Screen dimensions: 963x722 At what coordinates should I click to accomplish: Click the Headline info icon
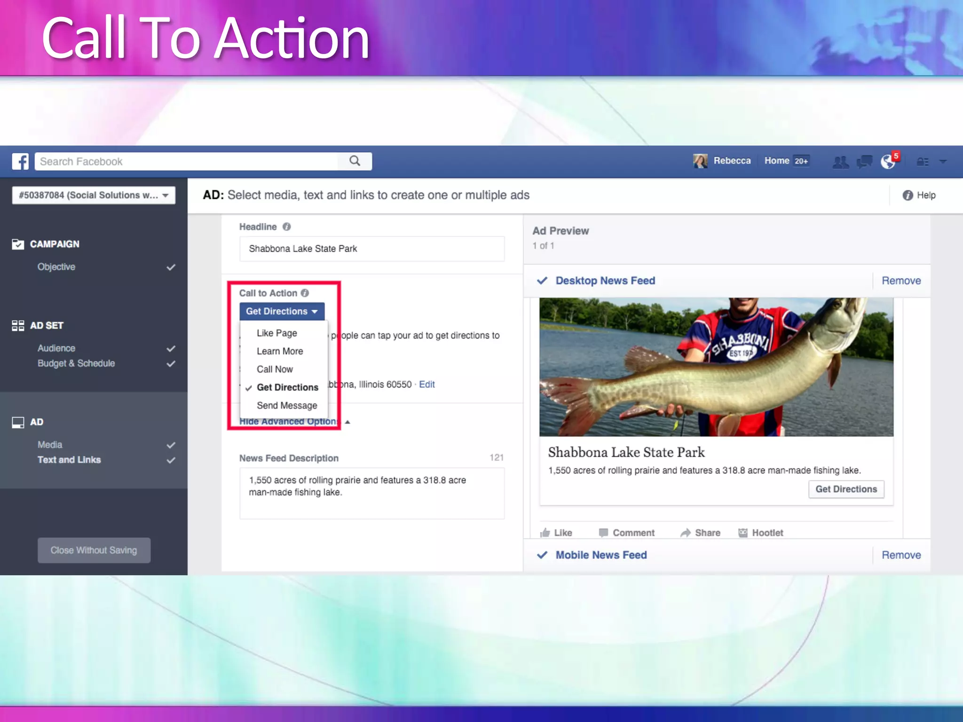click(x=286, y=227)
